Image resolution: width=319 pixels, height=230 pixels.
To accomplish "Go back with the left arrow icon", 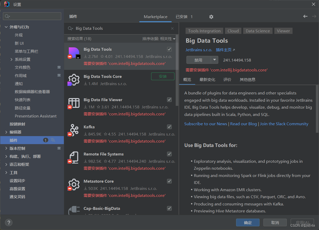I will click(x=305, y=16).
